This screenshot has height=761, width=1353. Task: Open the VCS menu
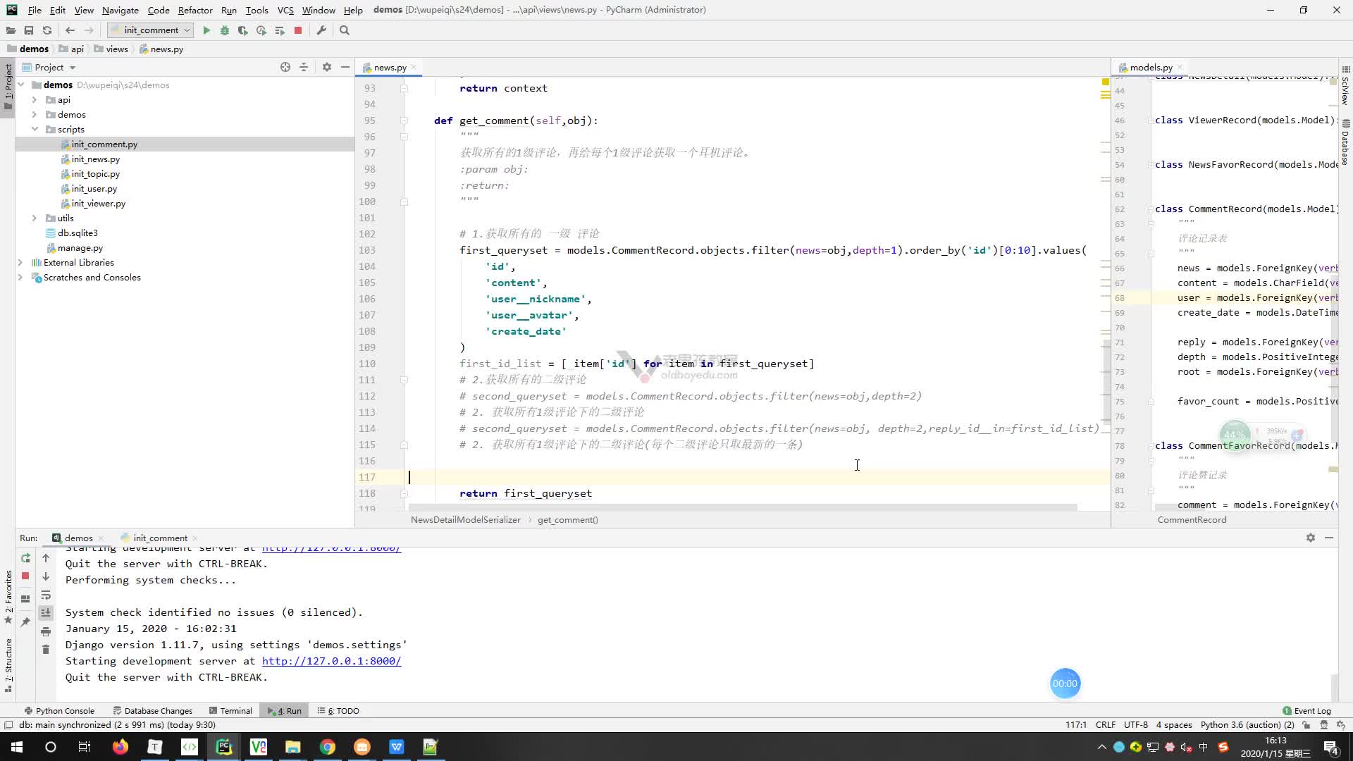point(285,10)
